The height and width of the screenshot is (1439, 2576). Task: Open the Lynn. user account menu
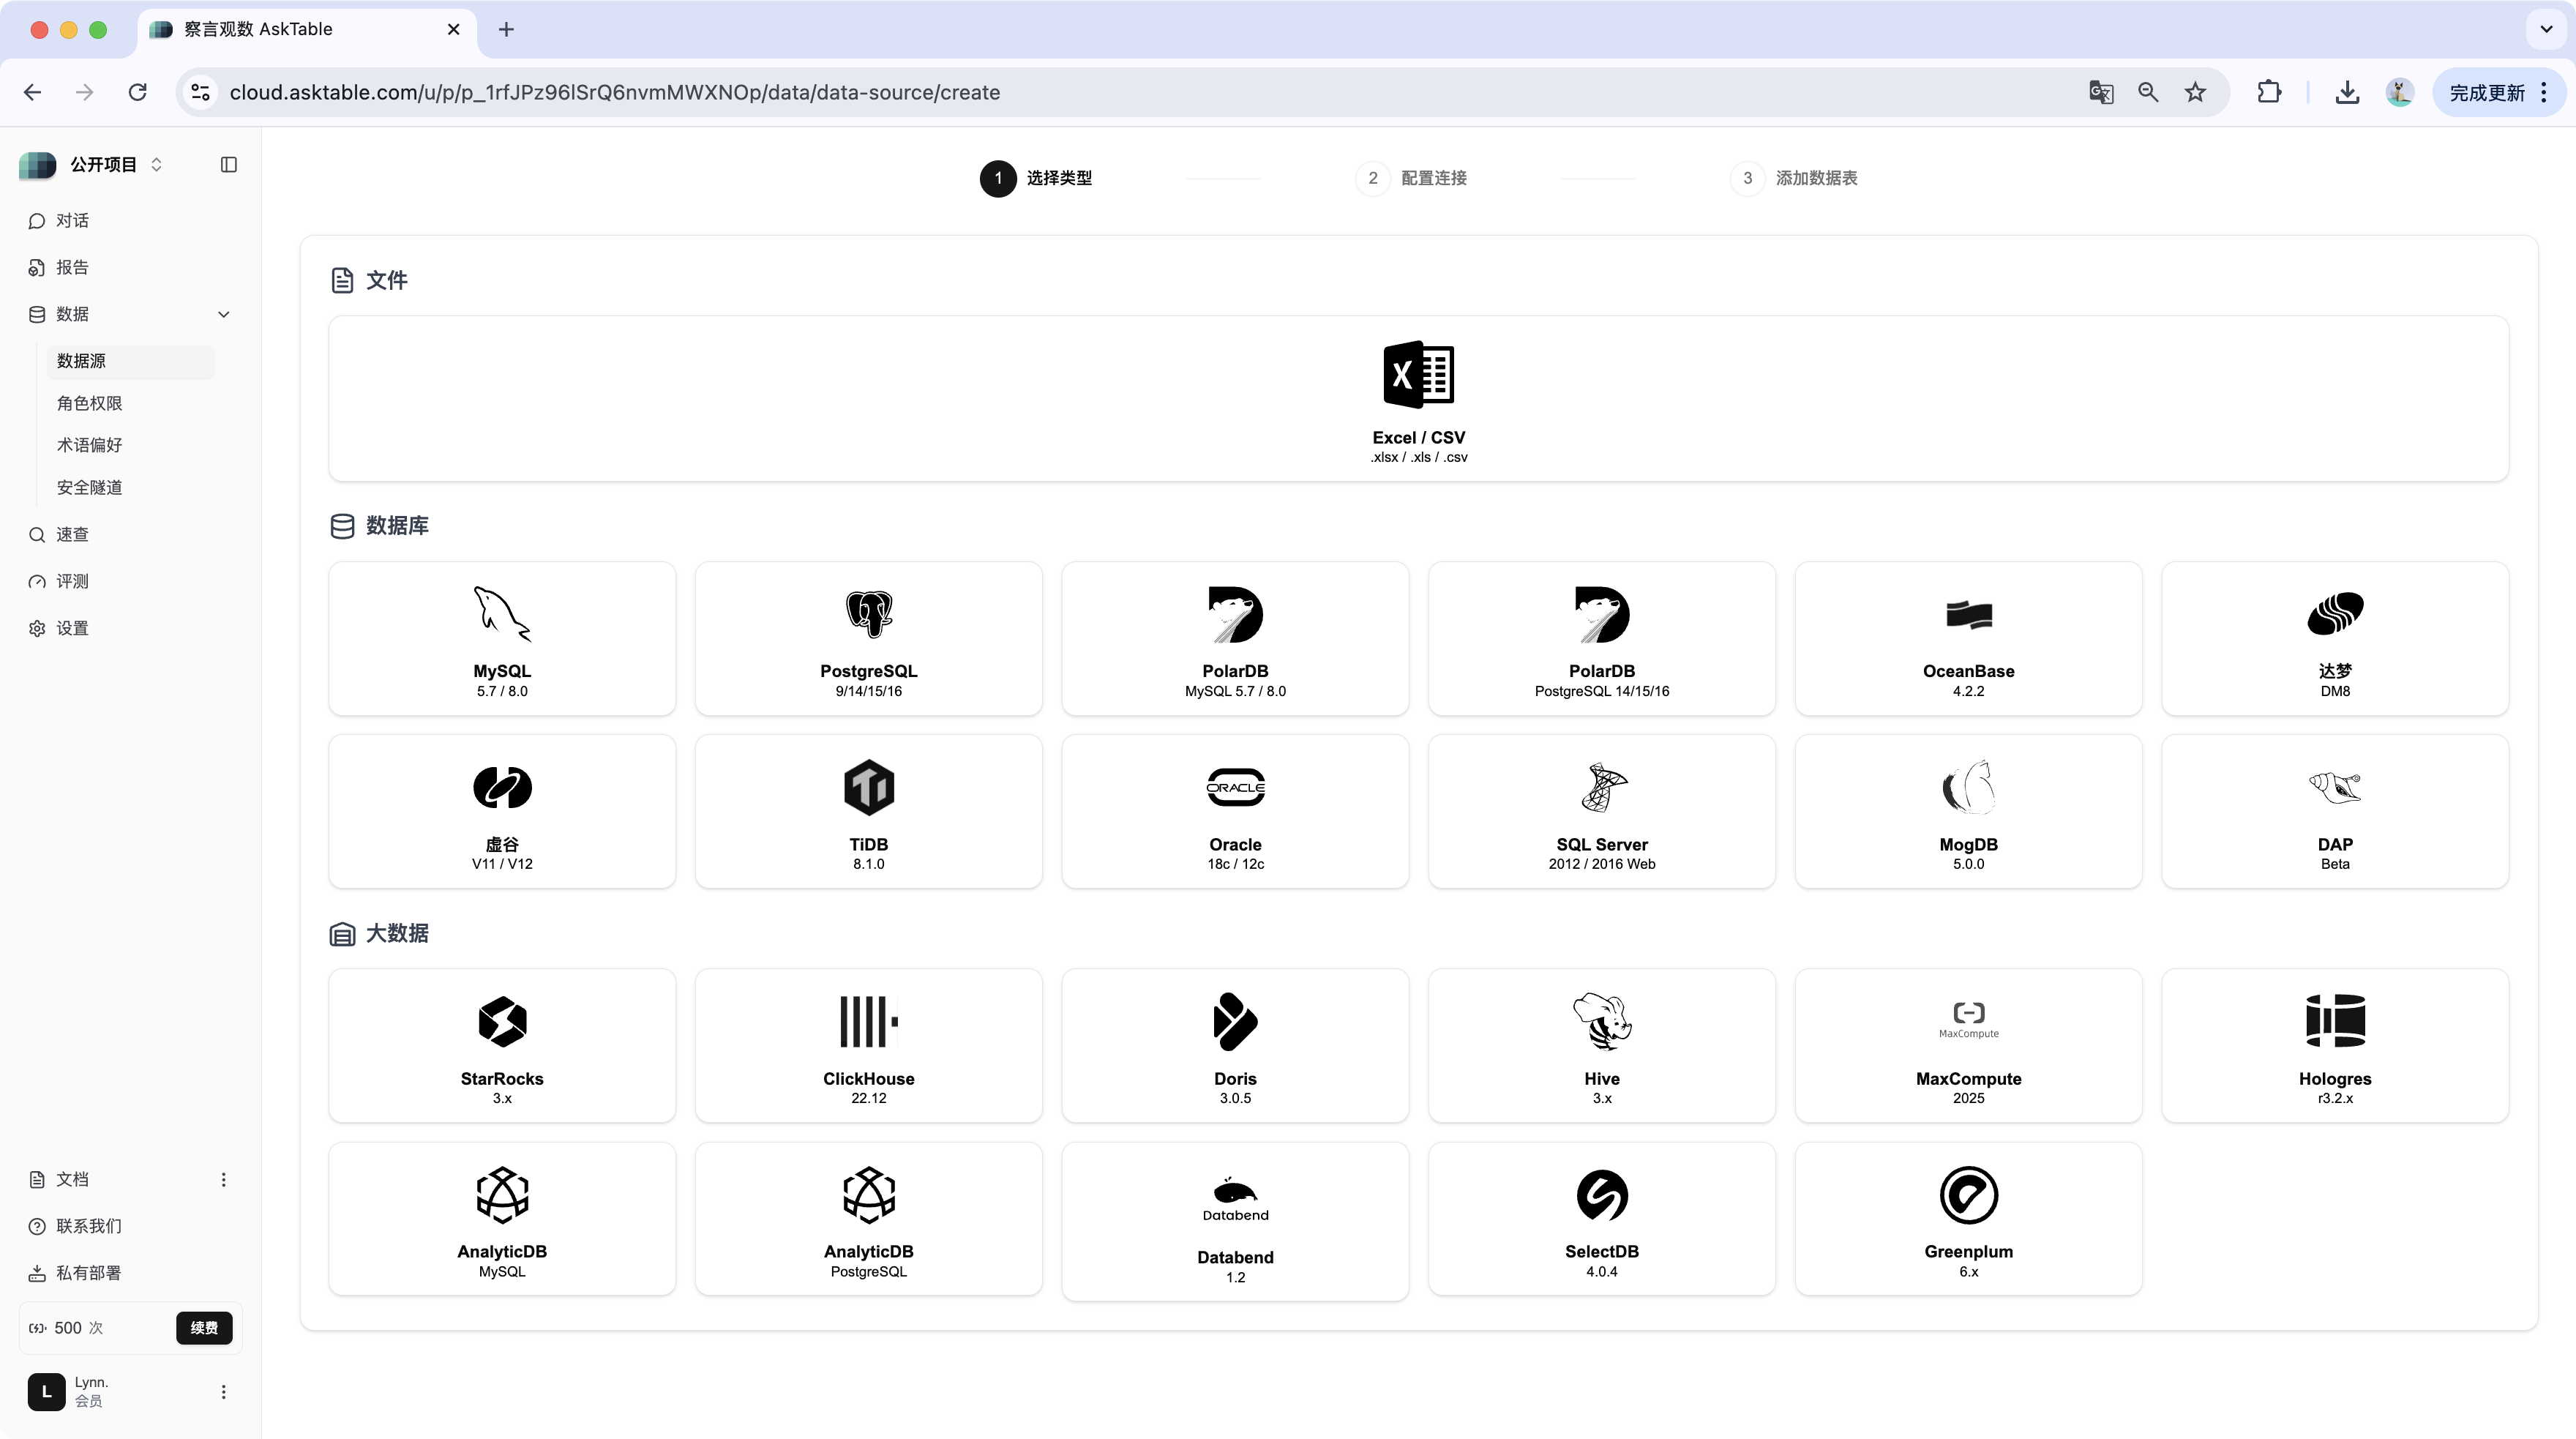(x=223, y=1392)
